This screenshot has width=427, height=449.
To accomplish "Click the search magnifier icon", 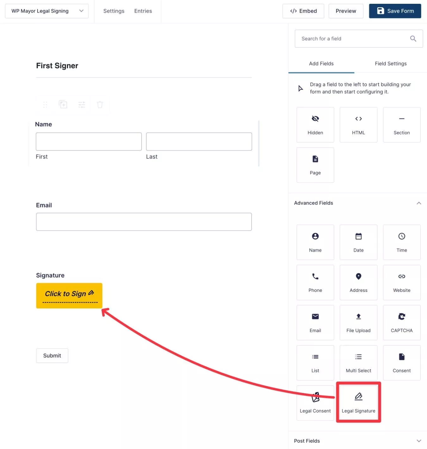I will point(413,39).
